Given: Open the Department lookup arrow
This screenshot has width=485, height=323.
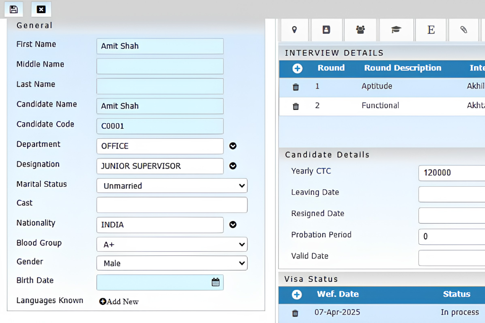Looking at the screenshot, I should (x=233, y=146).
